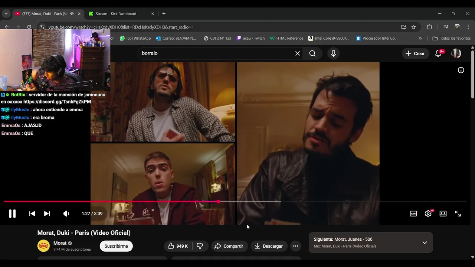
Task: Mute the audio-playing YouTube tab
Action: [x=72, y=14]
